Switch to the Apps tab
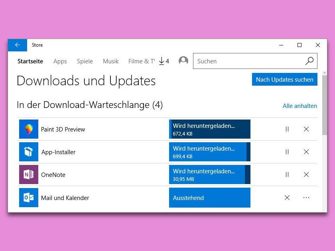The width and height of the screenshot is (335, 251). click(60, 61)
